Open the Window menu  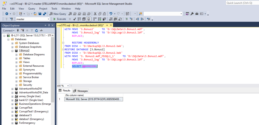click(66, 9)
